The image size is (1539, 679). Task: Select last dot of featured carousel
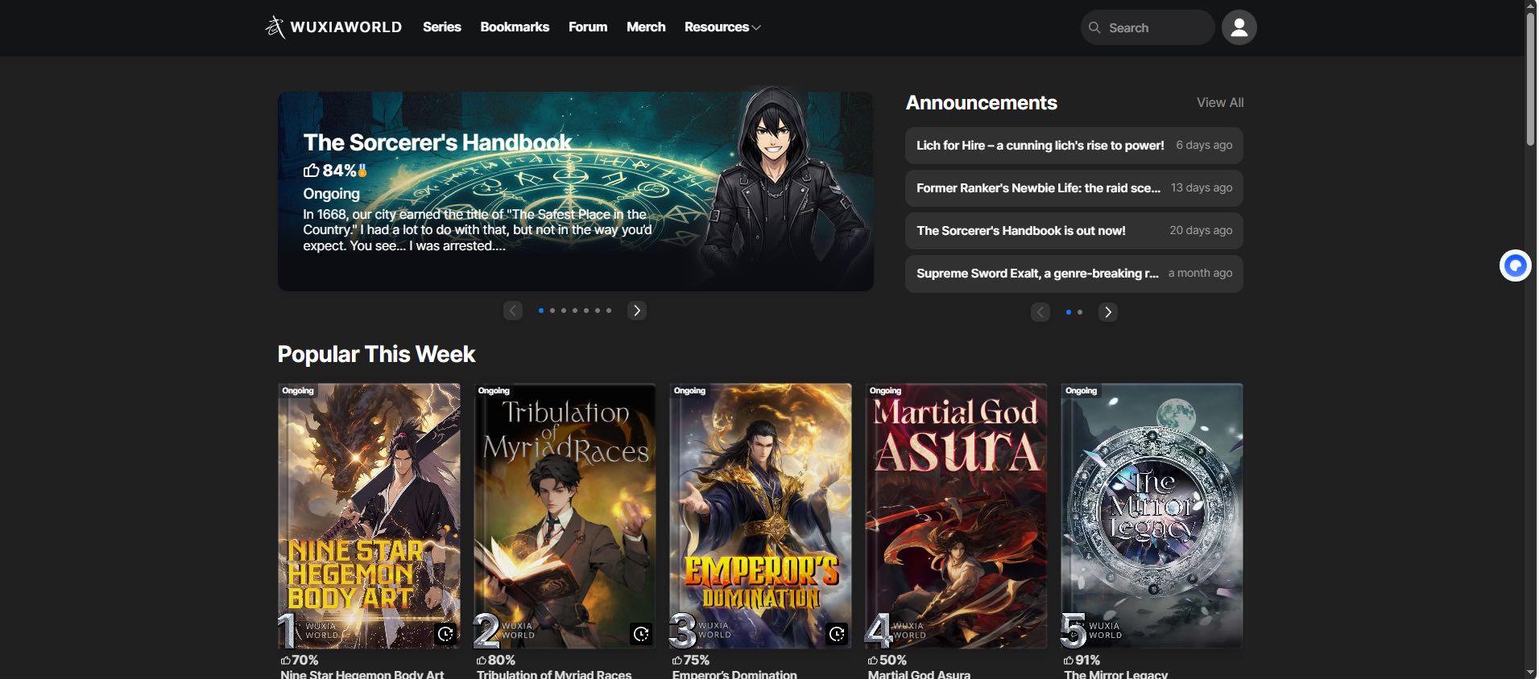(x=609, y=311)
